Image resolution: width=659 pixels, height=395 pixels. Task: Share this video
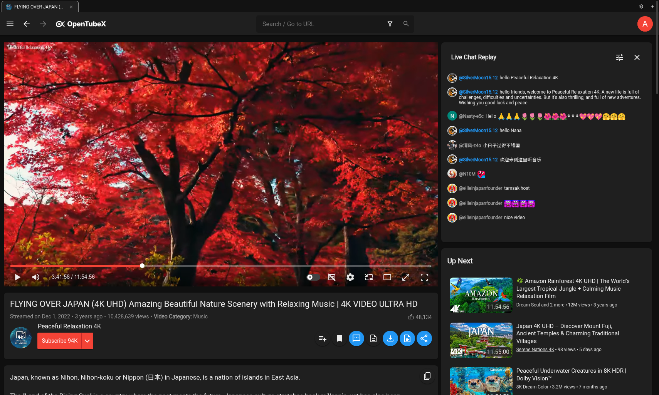pos(424,338)
